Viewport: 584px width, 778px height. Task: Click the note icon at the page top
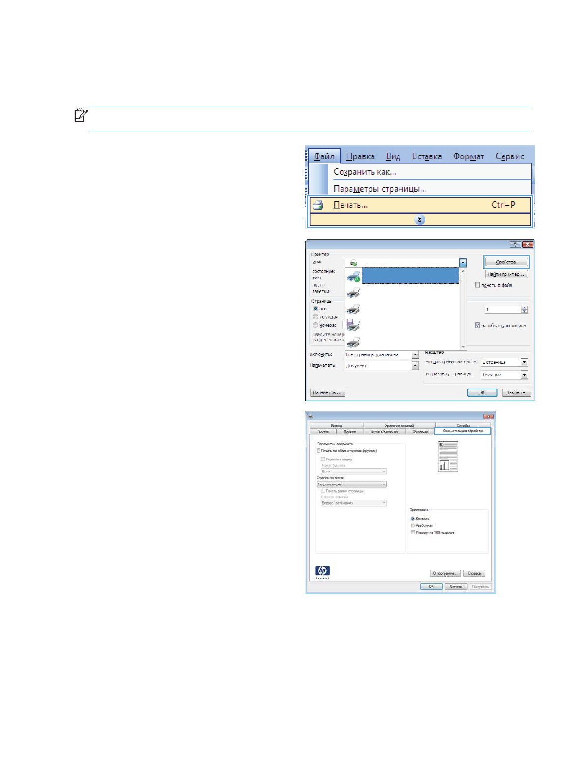click(80, 116)
